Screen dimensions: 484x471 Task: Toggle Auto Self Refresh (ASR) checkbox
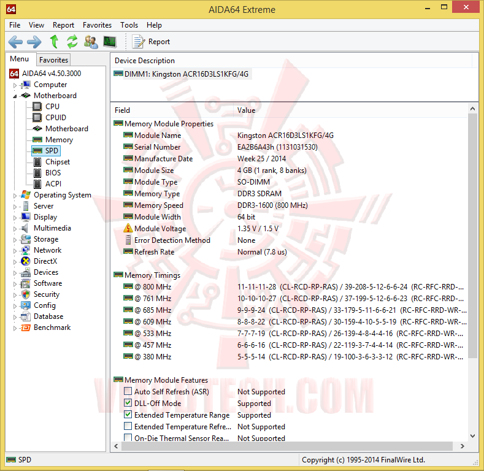click(128, 391)
